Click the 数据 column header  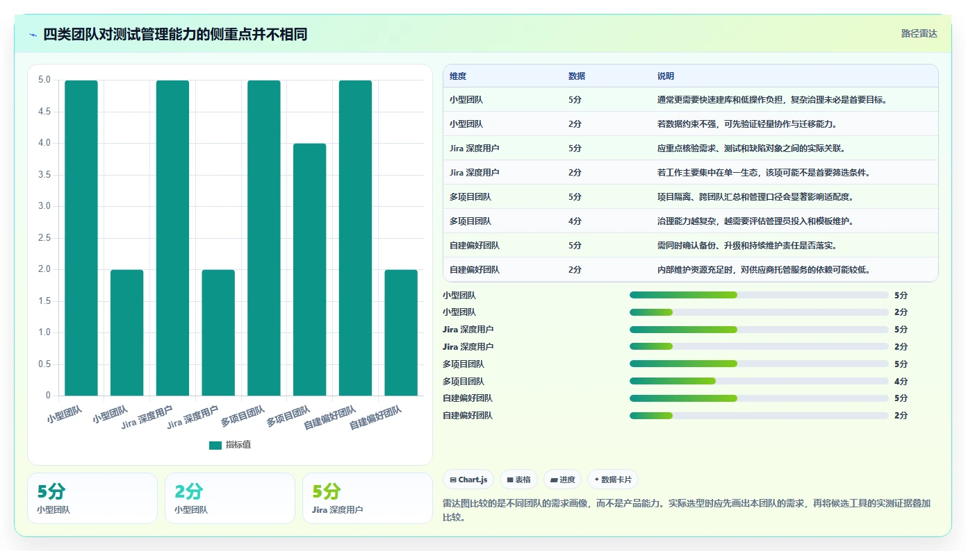(x=577, y=76)
